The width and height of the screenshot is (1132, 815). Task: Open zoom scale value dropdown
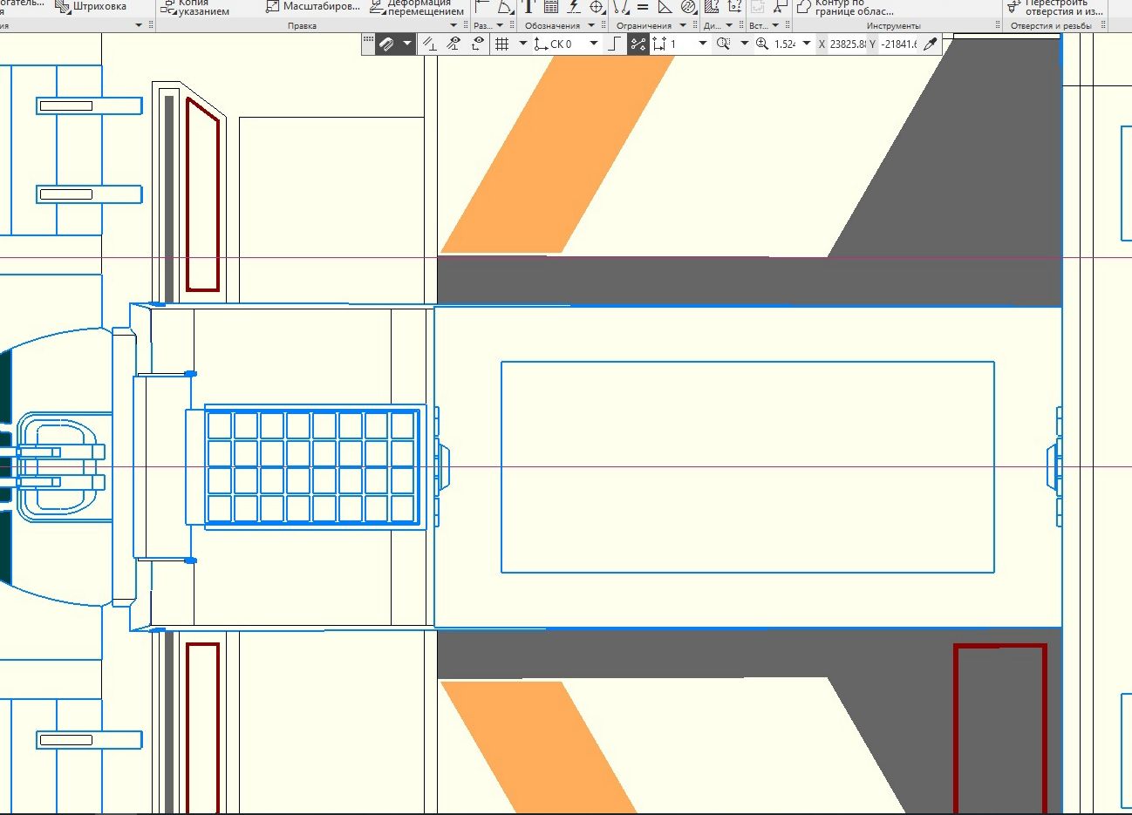click(x=807, y=44)
